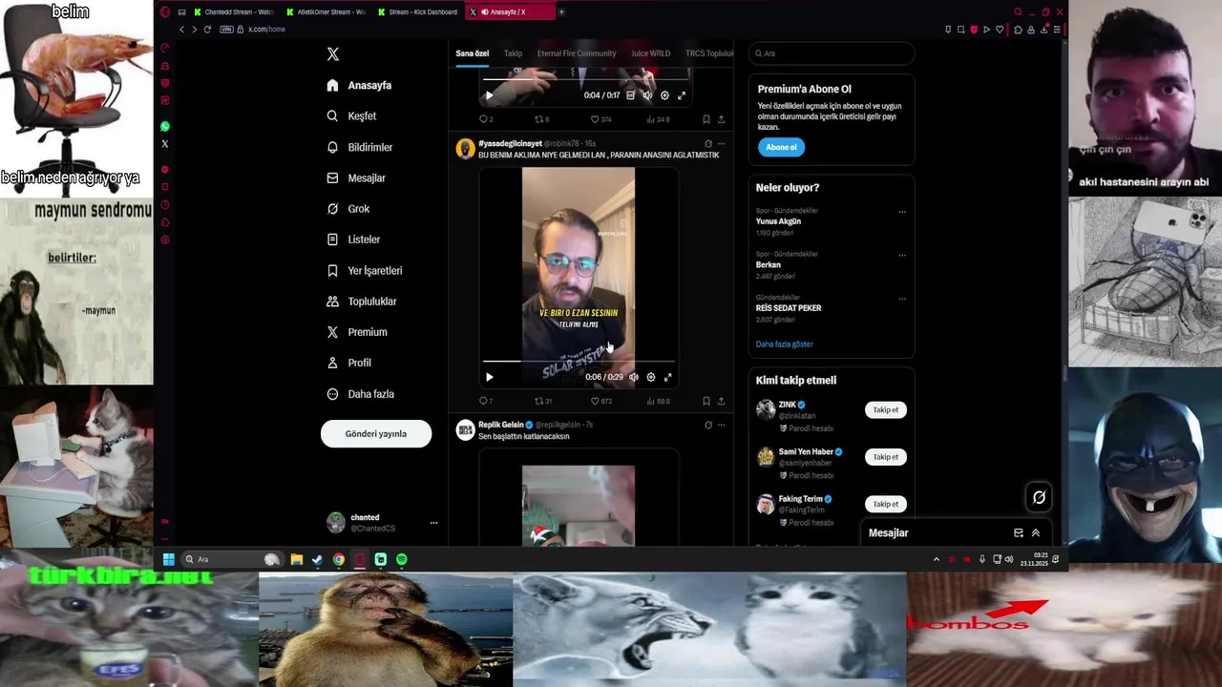This screenshot has height=687, width=1222.
Task: Reload the page in browser toolbar
Action: (207, 30)
